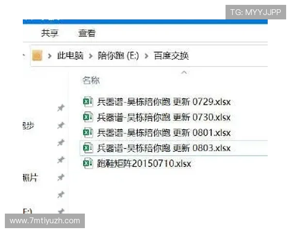This screenshot has width=291, height=233.
Task: Open the 共享 ribbon tab
Action: pos(50,33)
